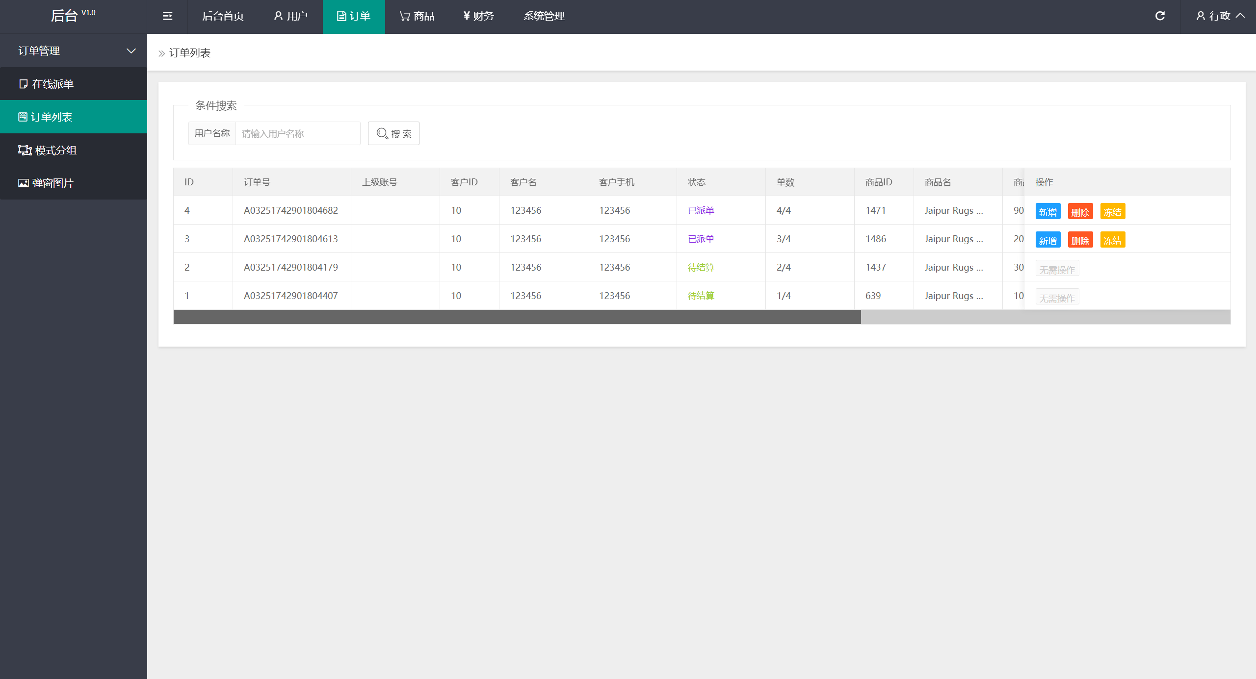Viewport: 1256px width, 679px height.
Task: Open the 在线派单 sidebar item
Action: click(74, 84)
